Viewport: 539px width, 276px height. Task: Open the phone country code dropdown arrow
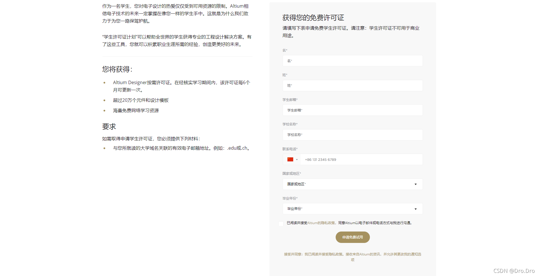click(297, 160)
